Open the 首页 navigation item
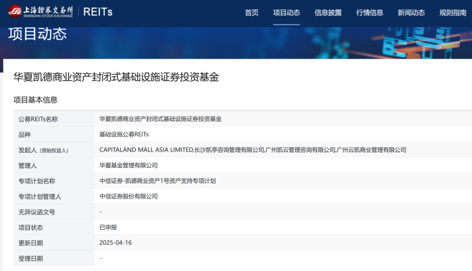 (251, 13)
